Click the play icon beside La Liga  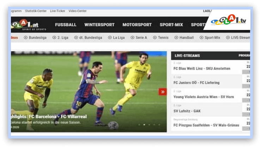110,38
